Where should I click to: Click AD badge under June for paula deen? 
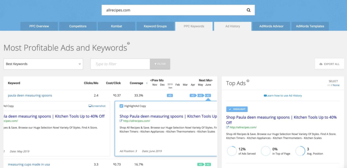(x=208, y=96)
